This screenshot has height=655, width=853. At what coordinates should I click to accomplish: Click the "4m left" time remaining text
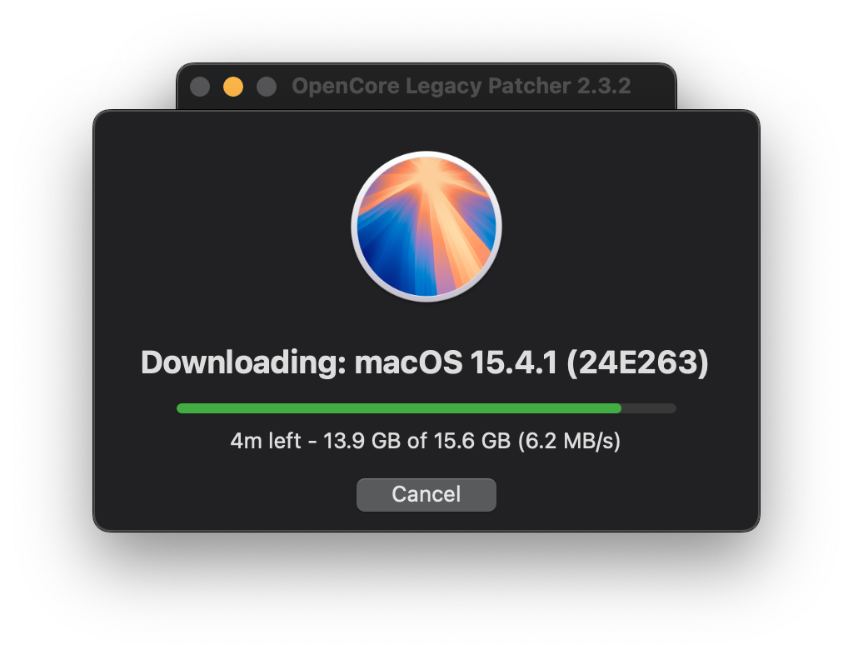tap(265, 441)
